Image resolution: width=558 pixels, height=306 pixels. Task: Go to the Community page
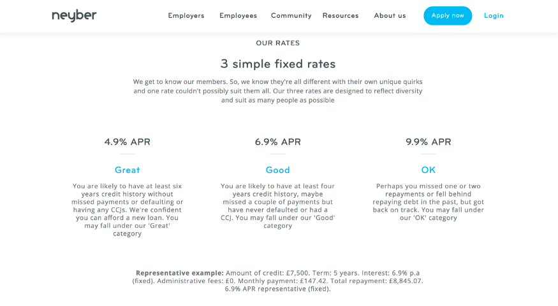point(291,16)
